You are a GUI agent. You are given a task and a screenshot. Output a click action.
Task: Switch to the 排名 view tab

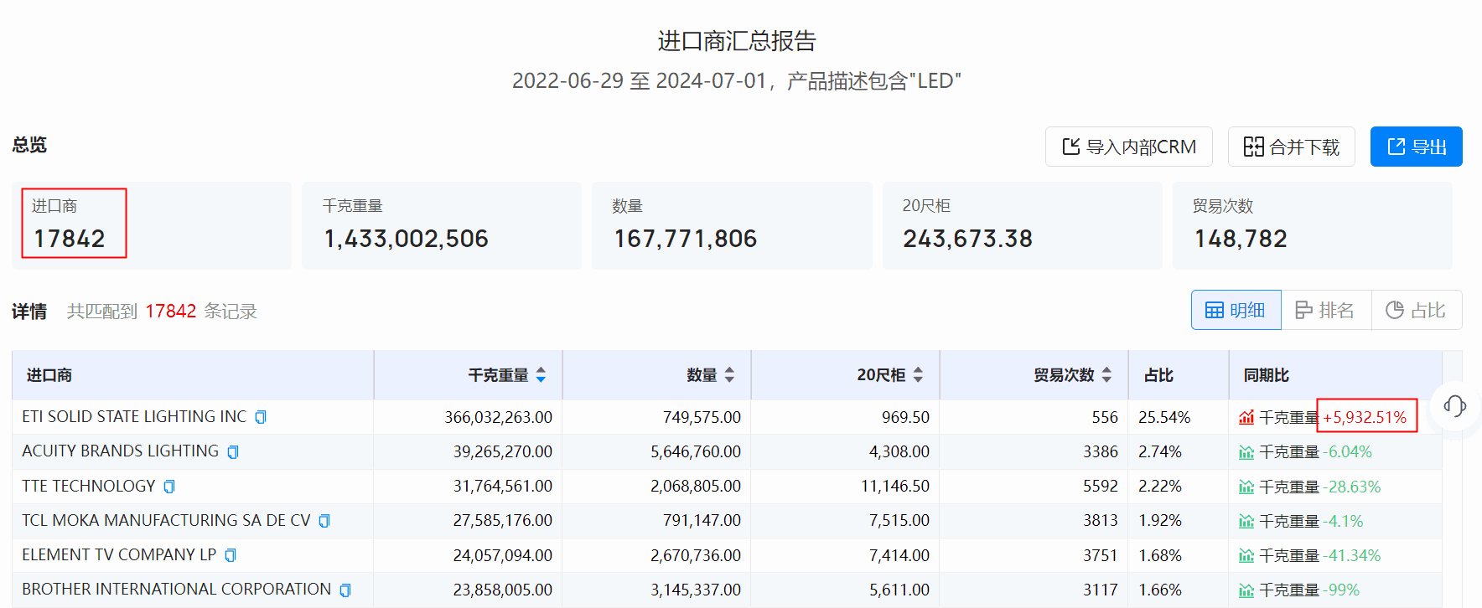pyautogui.click(x=1325, y=311)
